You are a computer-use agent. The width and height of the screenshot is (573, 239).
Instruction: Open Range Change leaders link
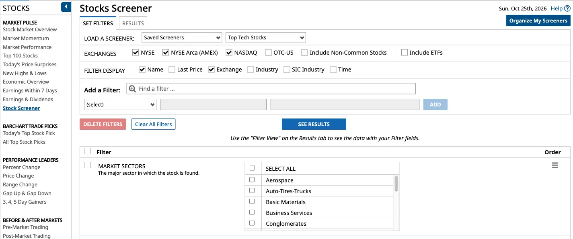pos(20,184)
